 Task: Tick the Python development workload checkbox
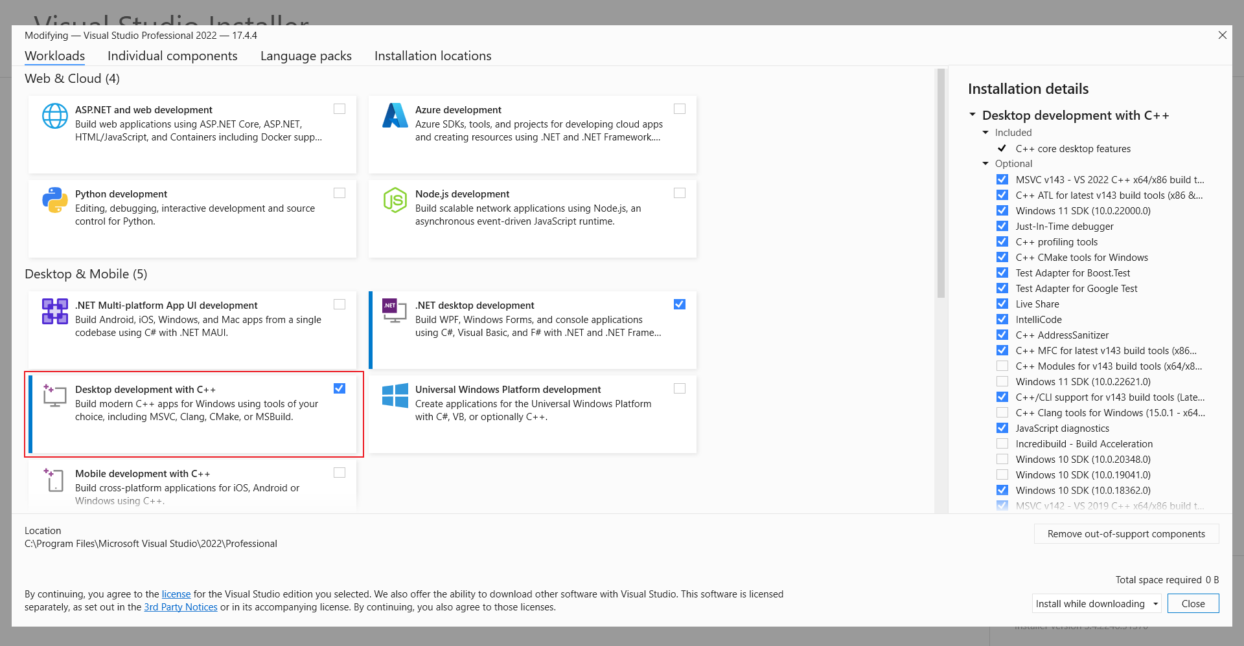(340, 193)
